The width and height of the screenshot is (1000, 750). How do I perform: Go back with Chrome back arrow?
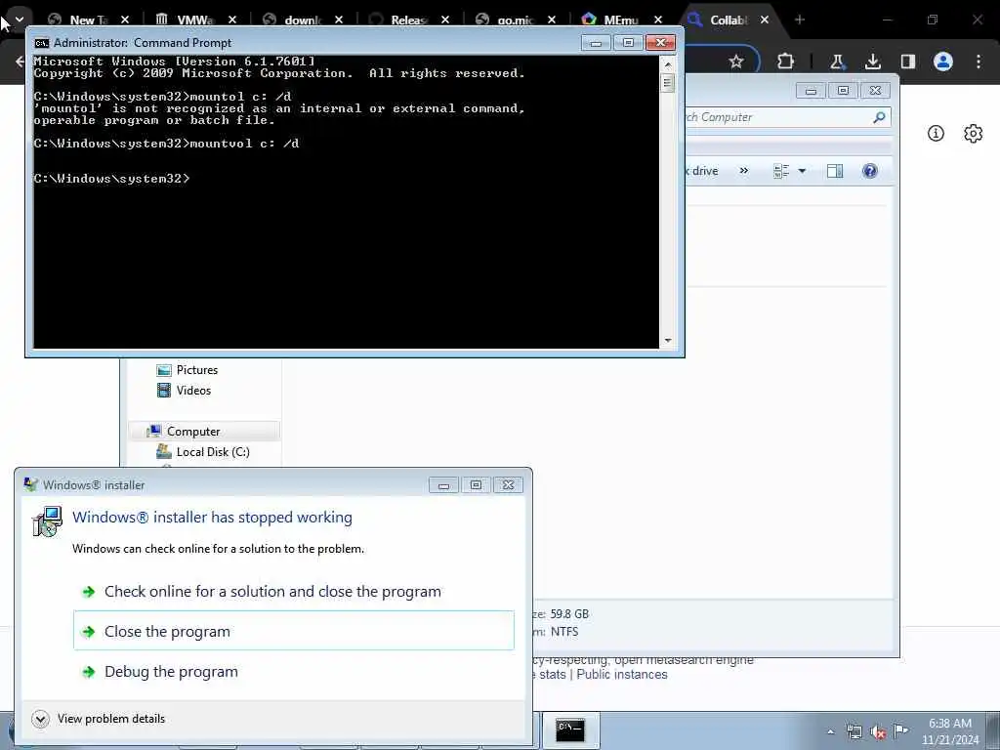pos(20,62)
